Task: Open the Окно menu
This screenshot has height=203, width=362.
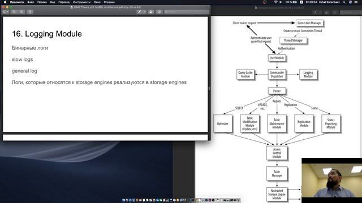Action: coord(97,2)
